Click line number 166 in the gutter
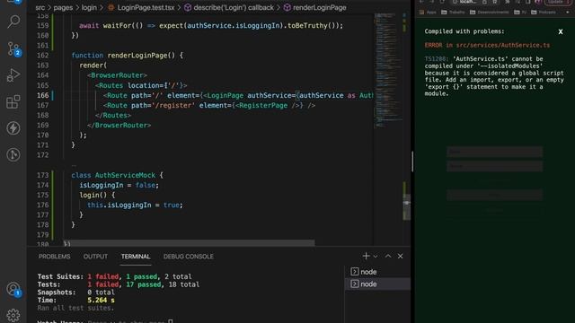Image resolution: width=575 pixels, height=323 pixels. (x=42, y=95)
